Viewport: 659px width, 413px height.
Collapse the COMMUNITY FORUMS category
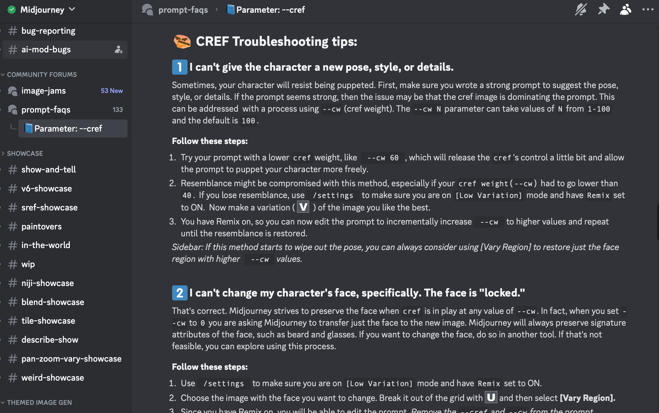click(39, 75)
